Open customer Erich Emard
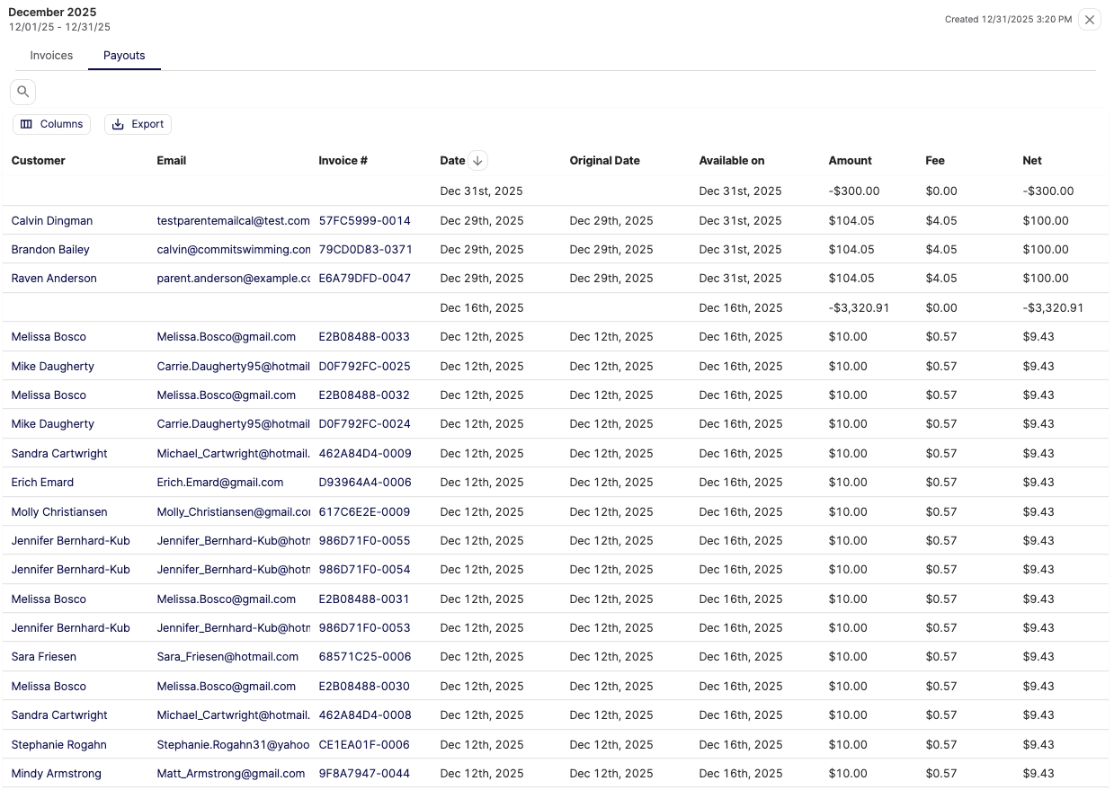This screenshot has width=1114, height=790. click(x=43, y=483)
